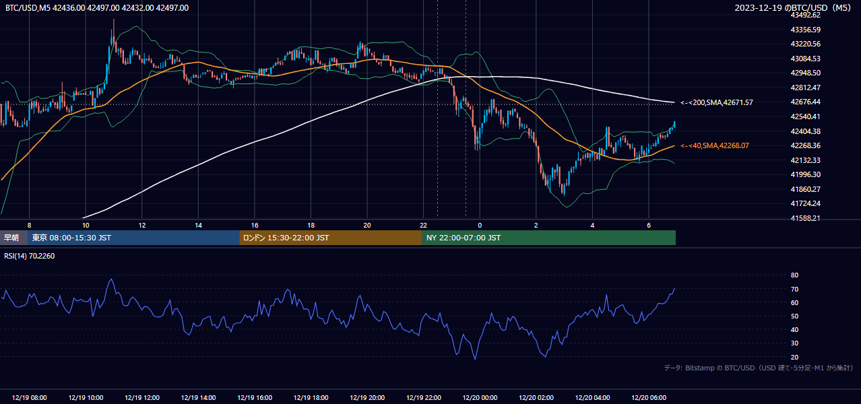Click the 40 SMA label 42268.07
861x404 pixels.
[715, 145]
